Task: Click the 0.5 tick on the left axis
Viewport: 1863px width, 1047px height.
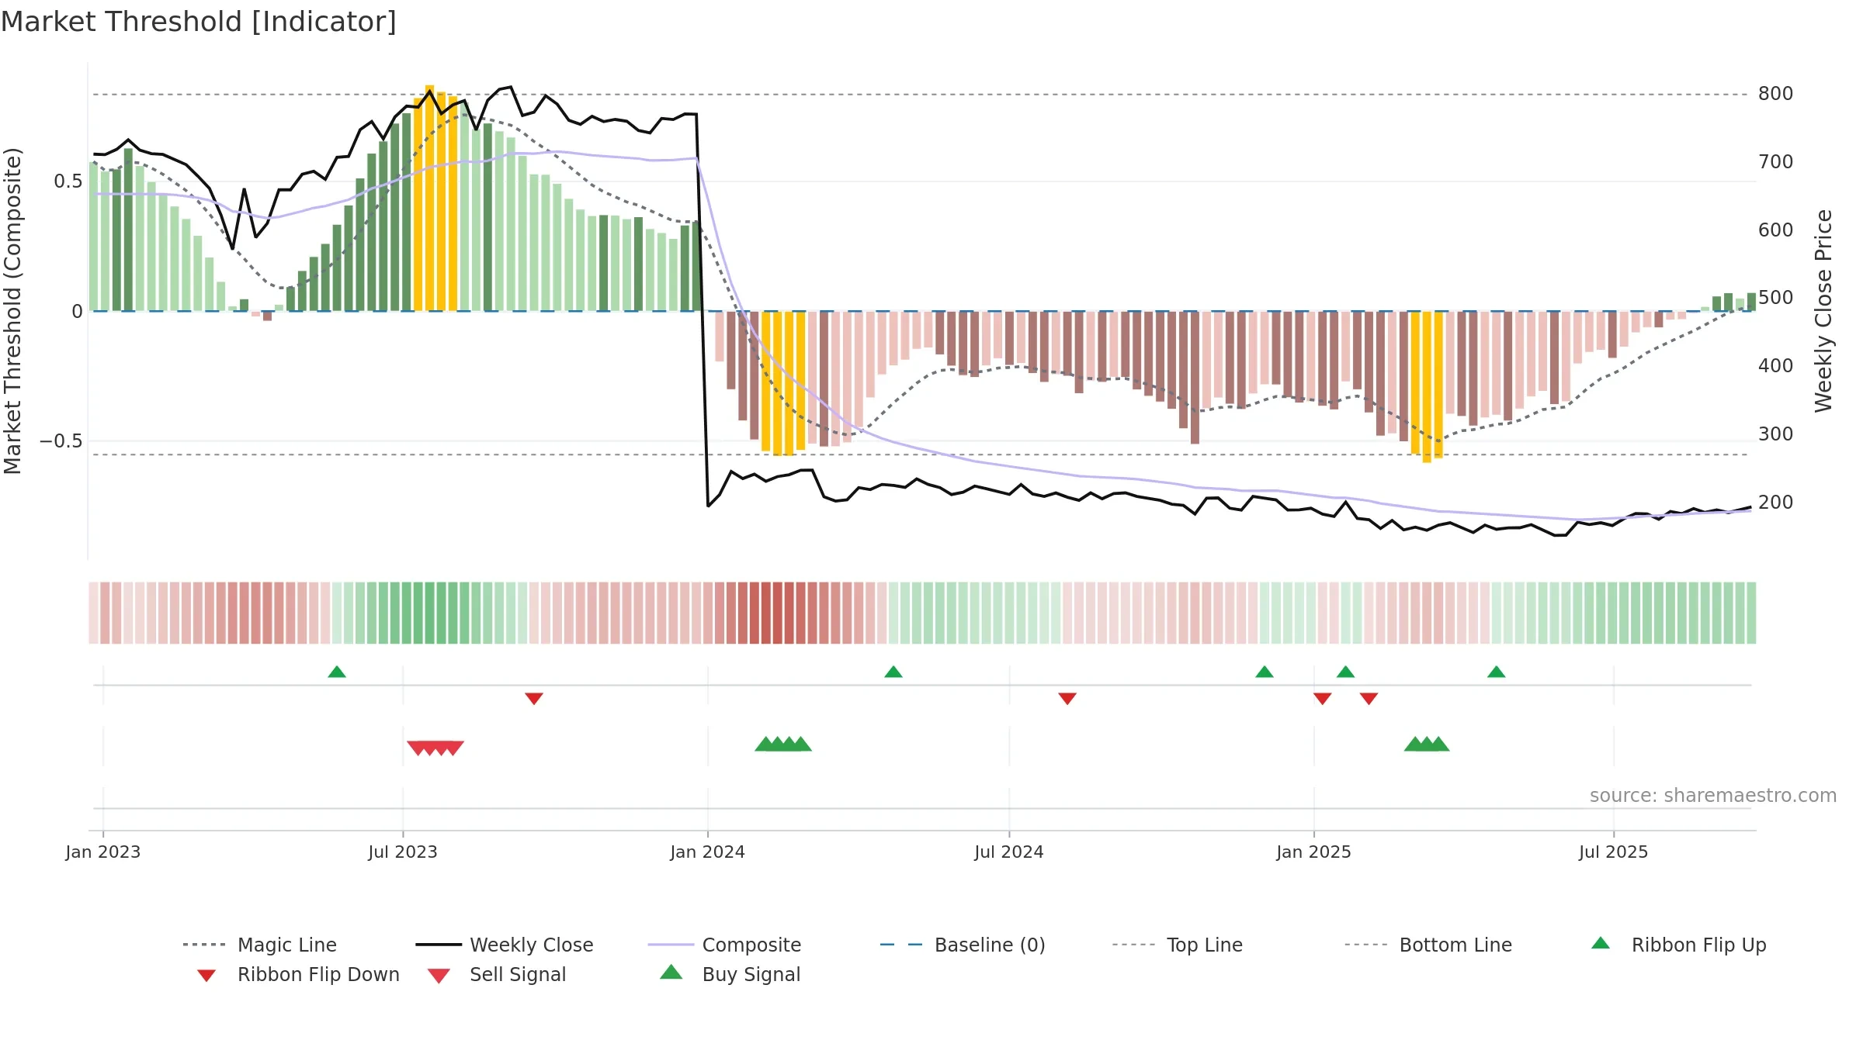Action: coord(68,181)
